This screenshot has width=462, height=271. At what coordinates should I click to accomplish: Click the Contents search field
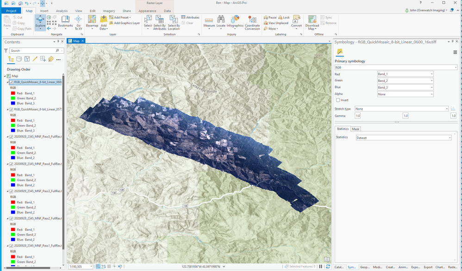[32, 50]
